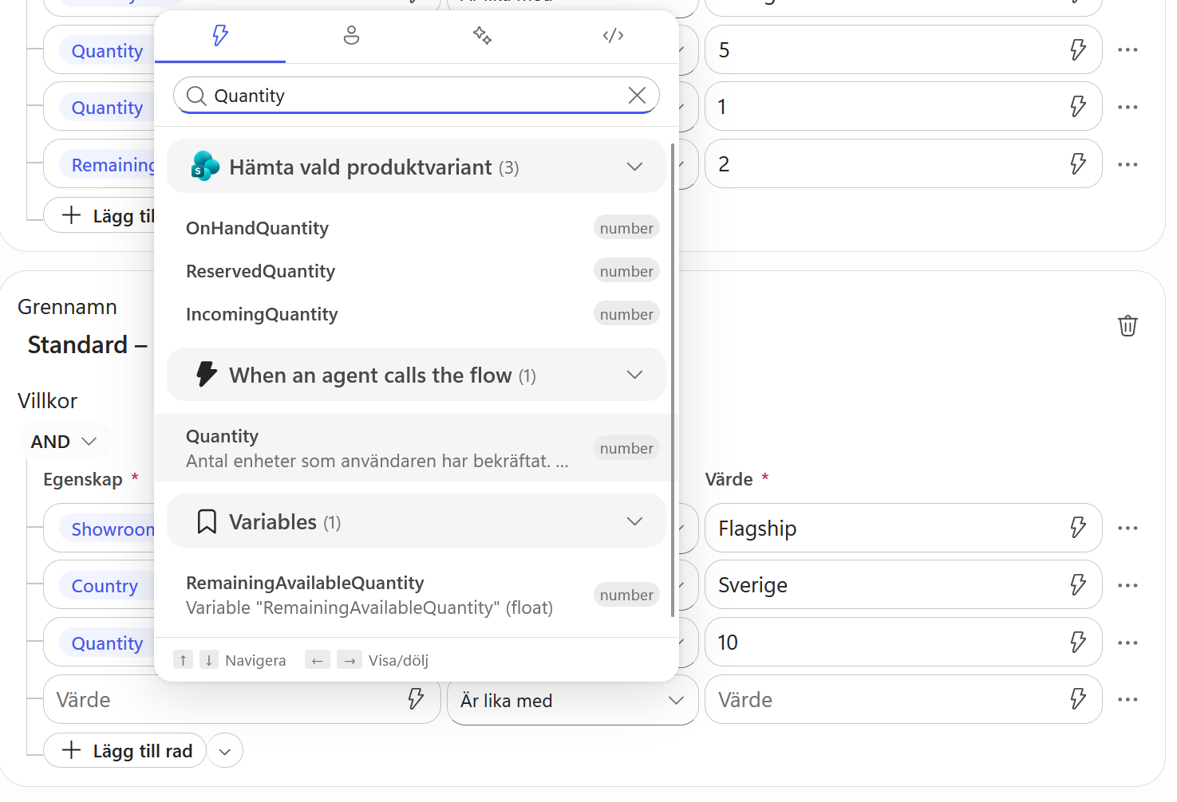This screenshot has height=802, width=1177.
Task: Click the empty left Värde property field
Action: pos(242,700)
